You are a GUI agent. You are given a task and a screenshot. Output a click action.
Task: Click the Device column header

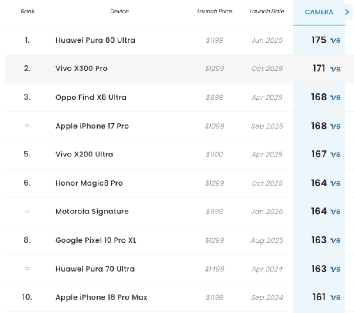tap(119, 11)
